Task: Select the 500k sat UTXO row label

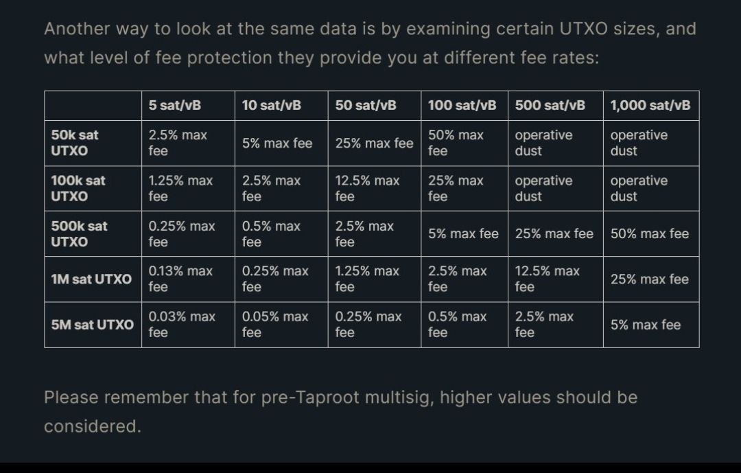Action: [93, 233]
